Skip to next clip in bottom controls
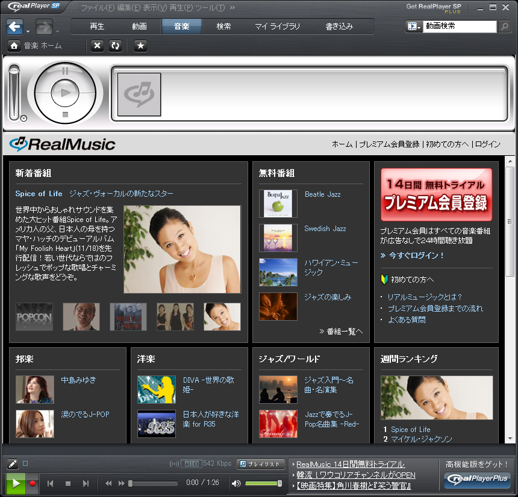 click(86, 484)
